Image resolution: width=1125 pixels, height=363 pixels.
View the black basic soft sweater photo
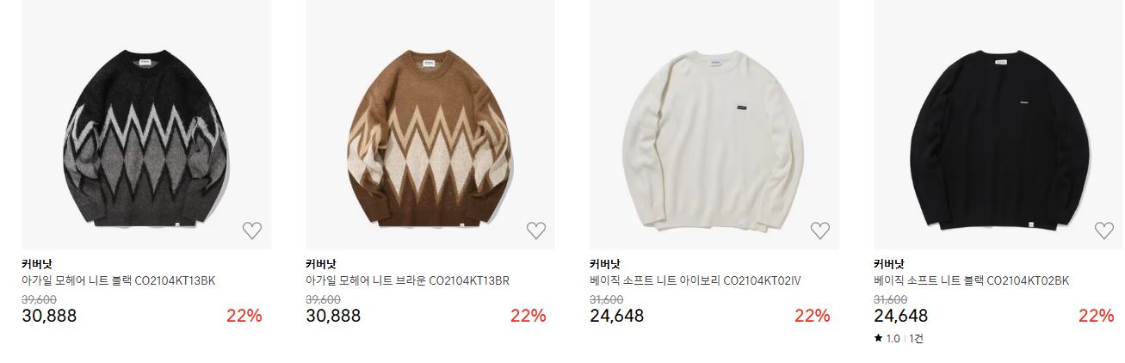[x=998, y=125]
